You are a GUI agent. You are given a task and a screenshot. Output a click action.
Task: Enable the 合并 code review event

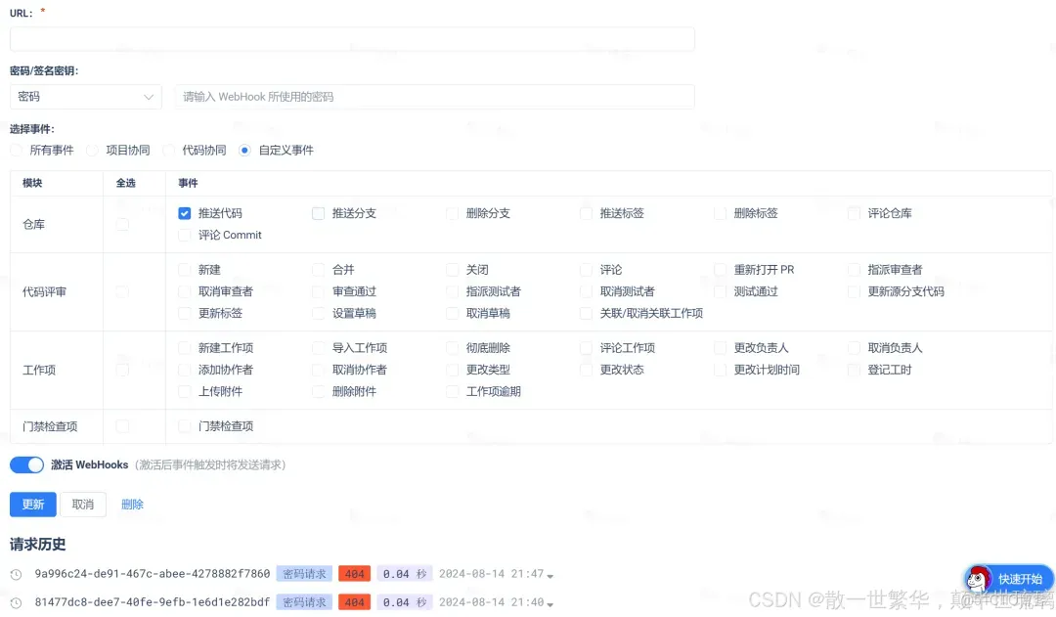tap(318, 269)
